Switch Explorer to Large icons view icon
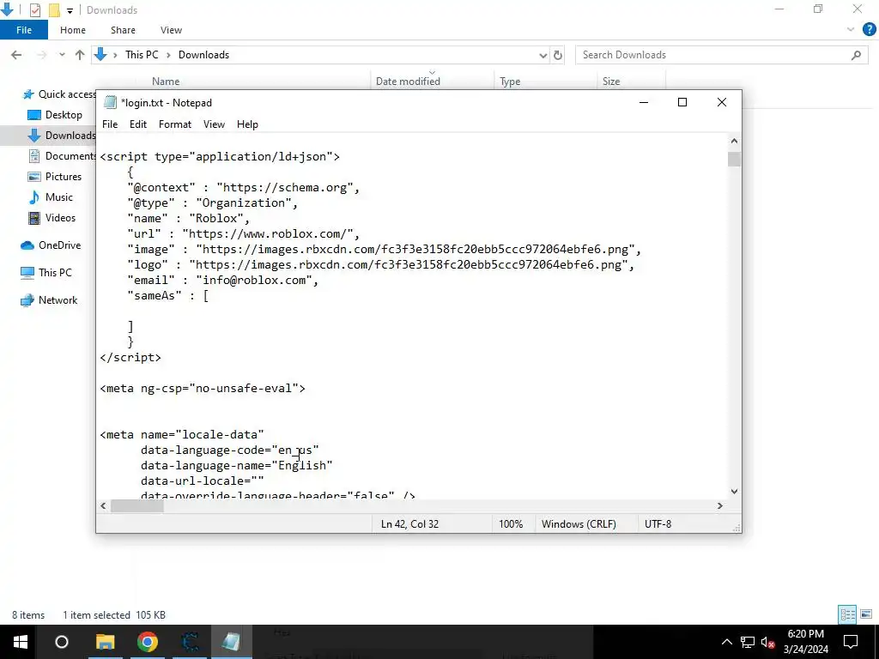The image size is (879, 659). click(x=866, y=614)
